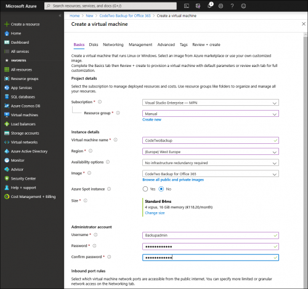This screenshot has width=308, height=289.
Task: Switch to the Advanced tab
Action: (x=166, y=45)
